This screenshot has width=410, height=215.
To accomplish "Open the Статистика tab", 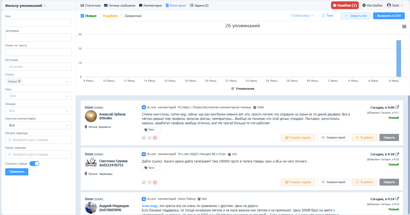I will [x=91, y=5].
